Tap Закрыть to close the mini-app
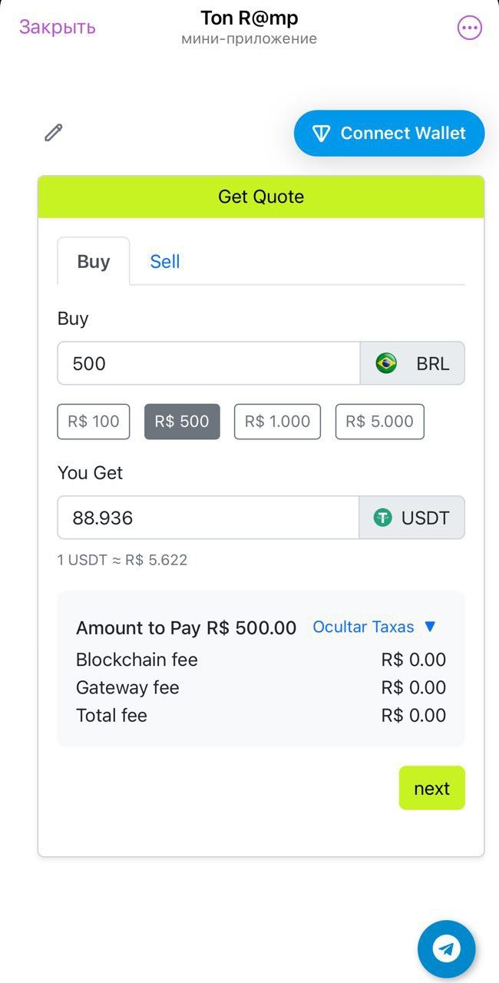 coord(56,26)
